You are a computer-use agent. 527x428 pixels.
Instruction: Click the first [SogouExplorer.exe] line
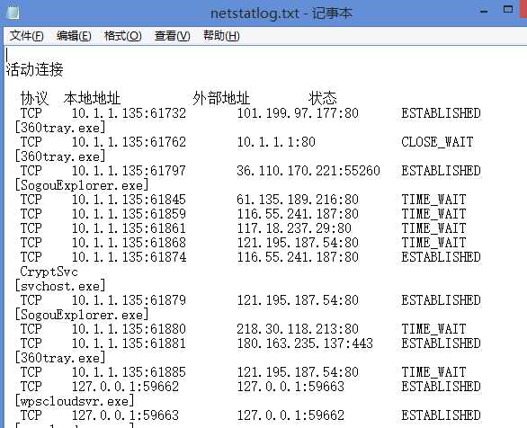[x=82, y=185]
